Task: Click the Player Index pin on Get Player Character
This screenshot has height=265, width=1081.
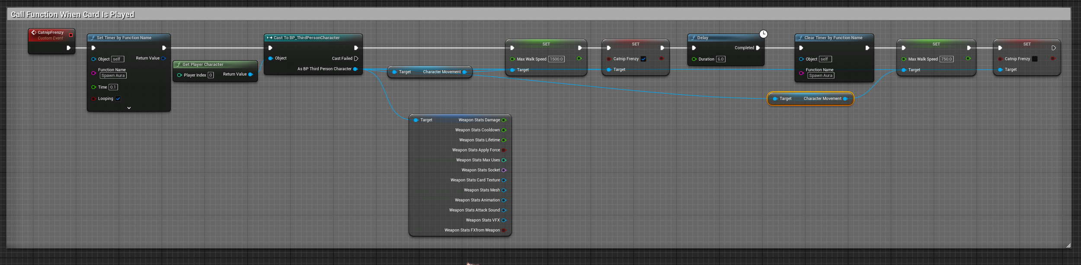Action: coord(179,75)
